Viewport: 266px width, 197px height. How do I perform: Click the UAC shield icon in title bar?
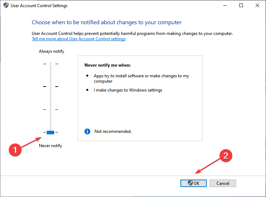[6, 5]
